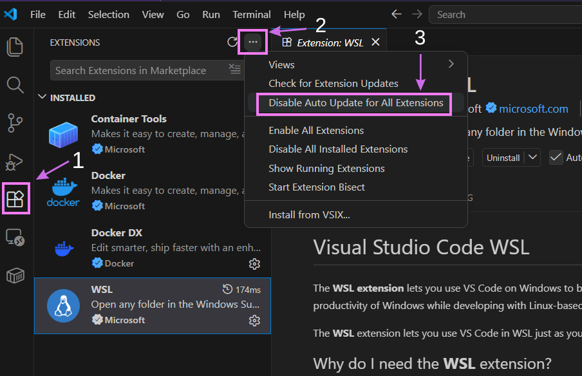This screenshot has height=376, width=582.
Task: Open the microsoft.com publisher link
Action: 533,109
